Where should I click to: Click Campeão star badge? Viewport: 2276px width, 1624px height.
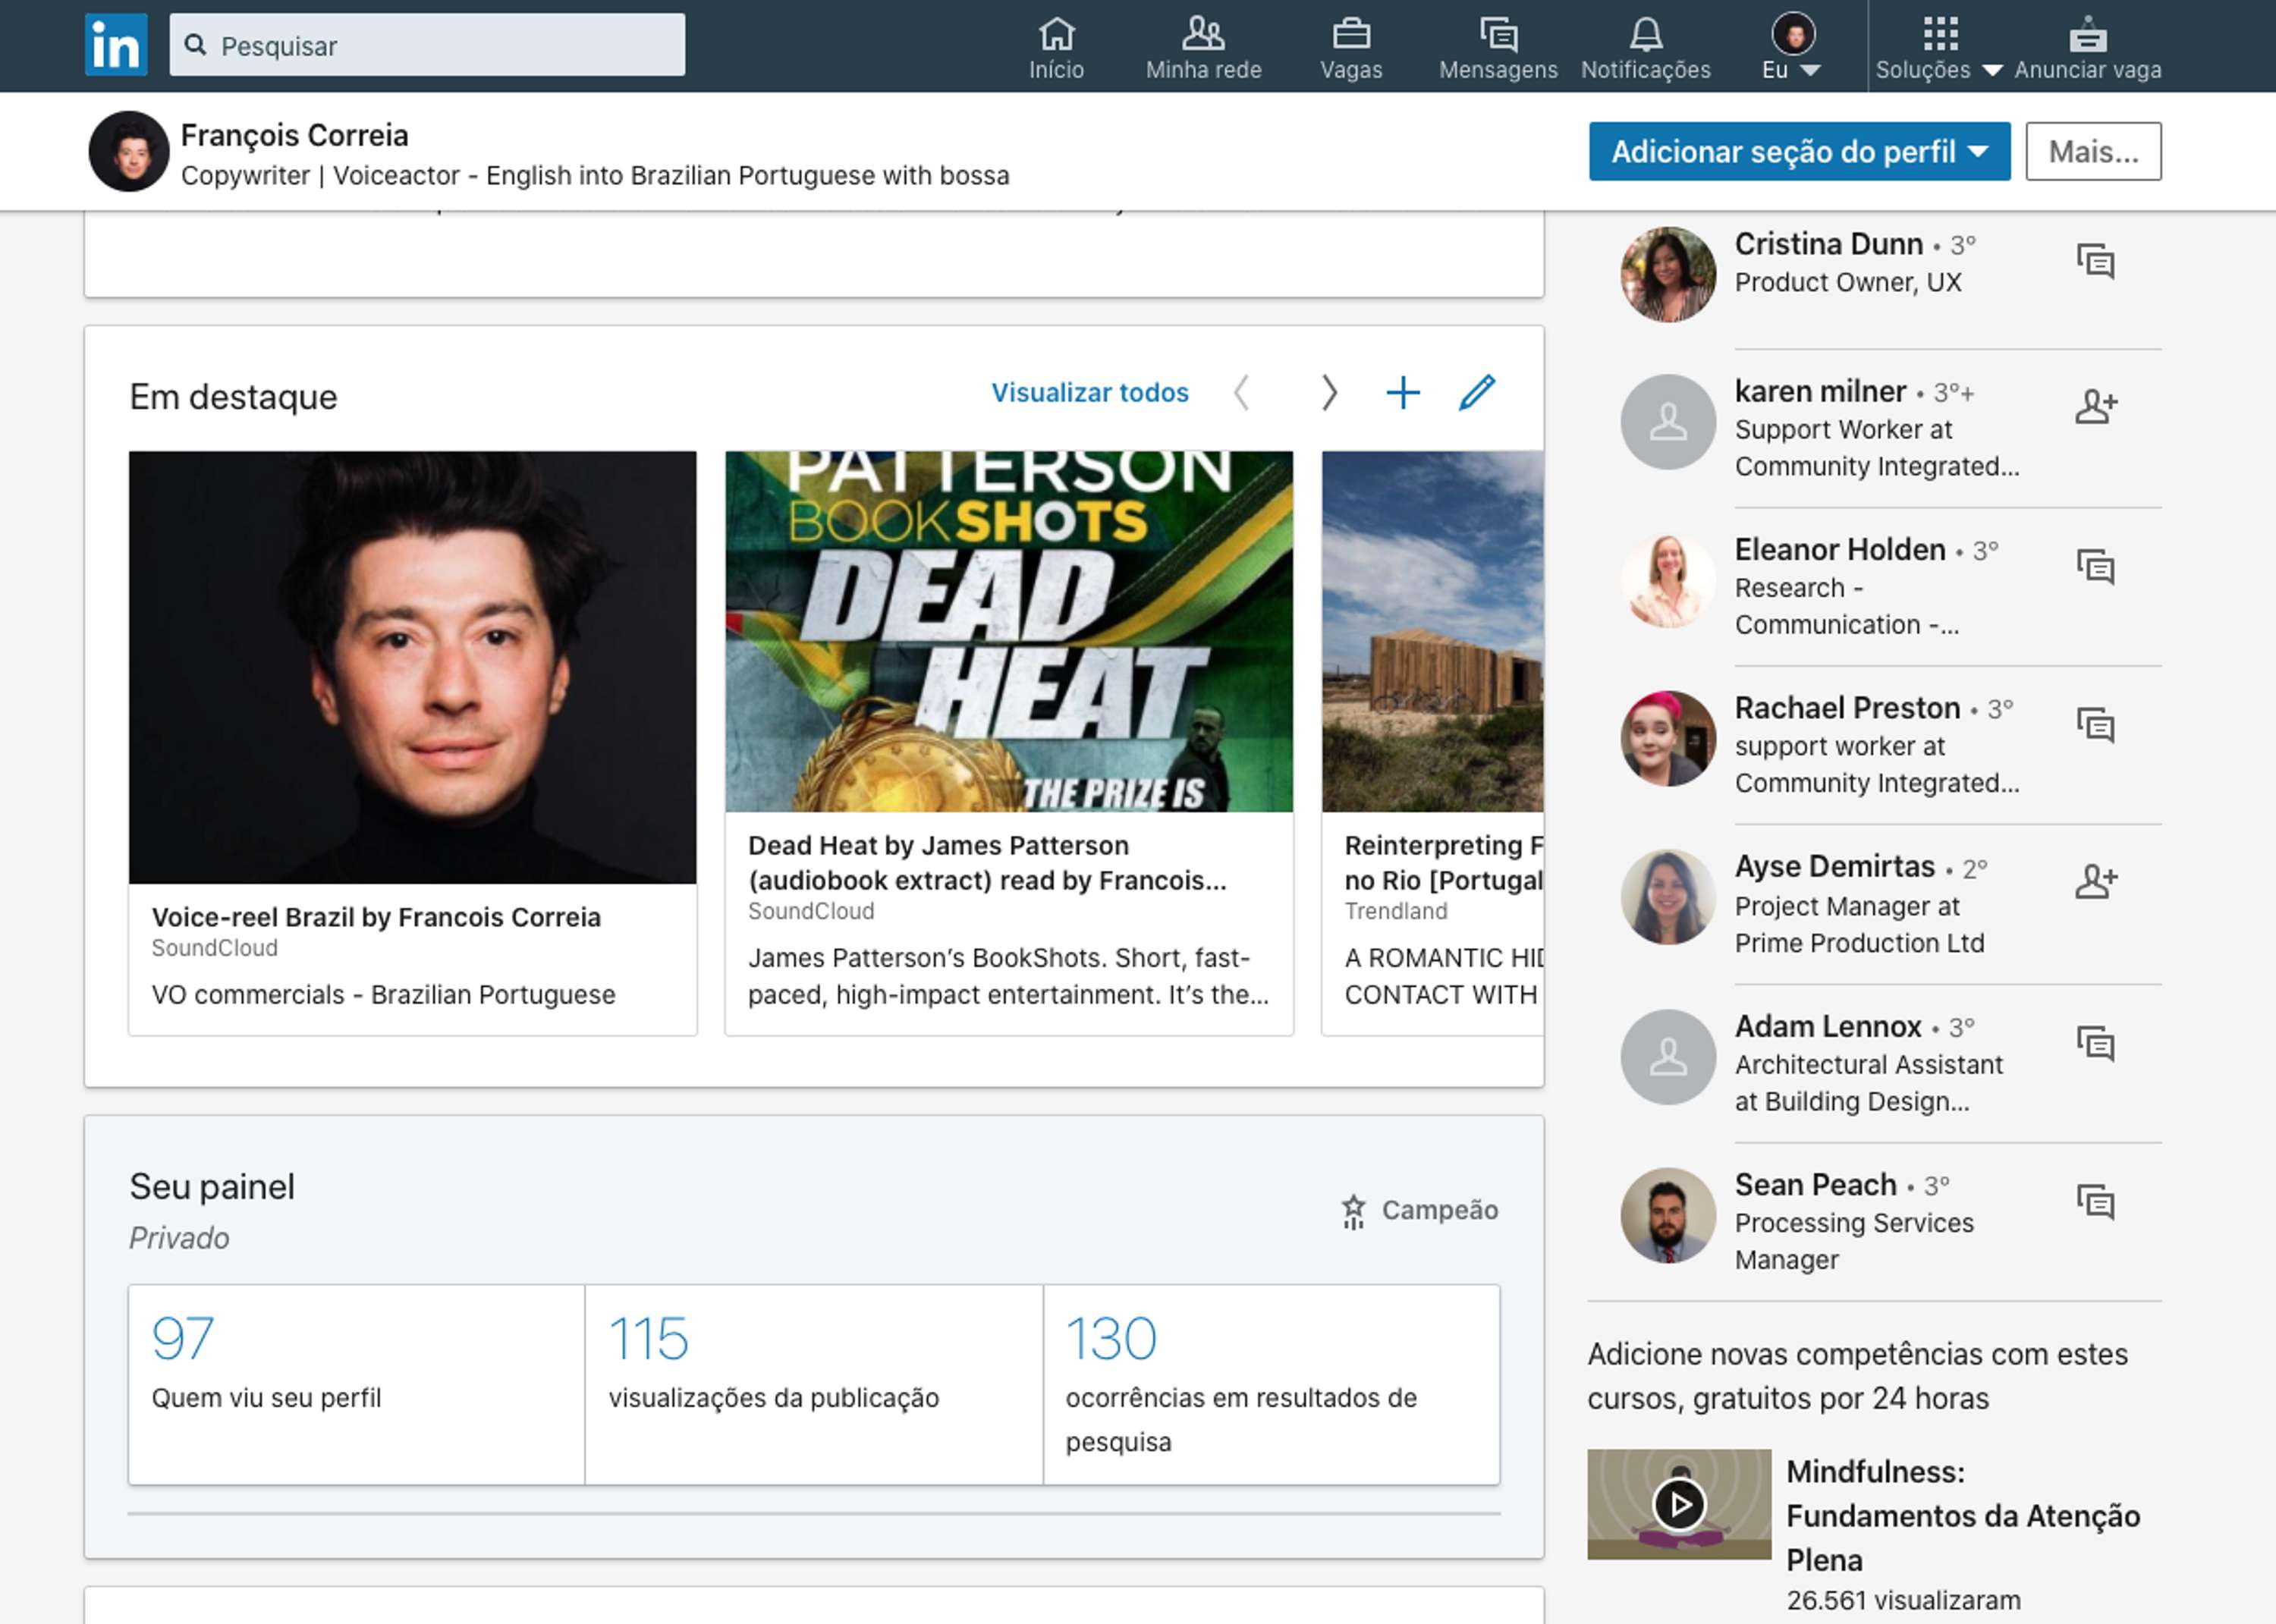(1419, 1210)
